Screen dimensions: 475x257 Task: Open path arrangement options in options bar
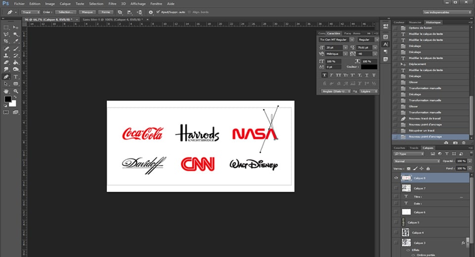[x=140, y=12]
